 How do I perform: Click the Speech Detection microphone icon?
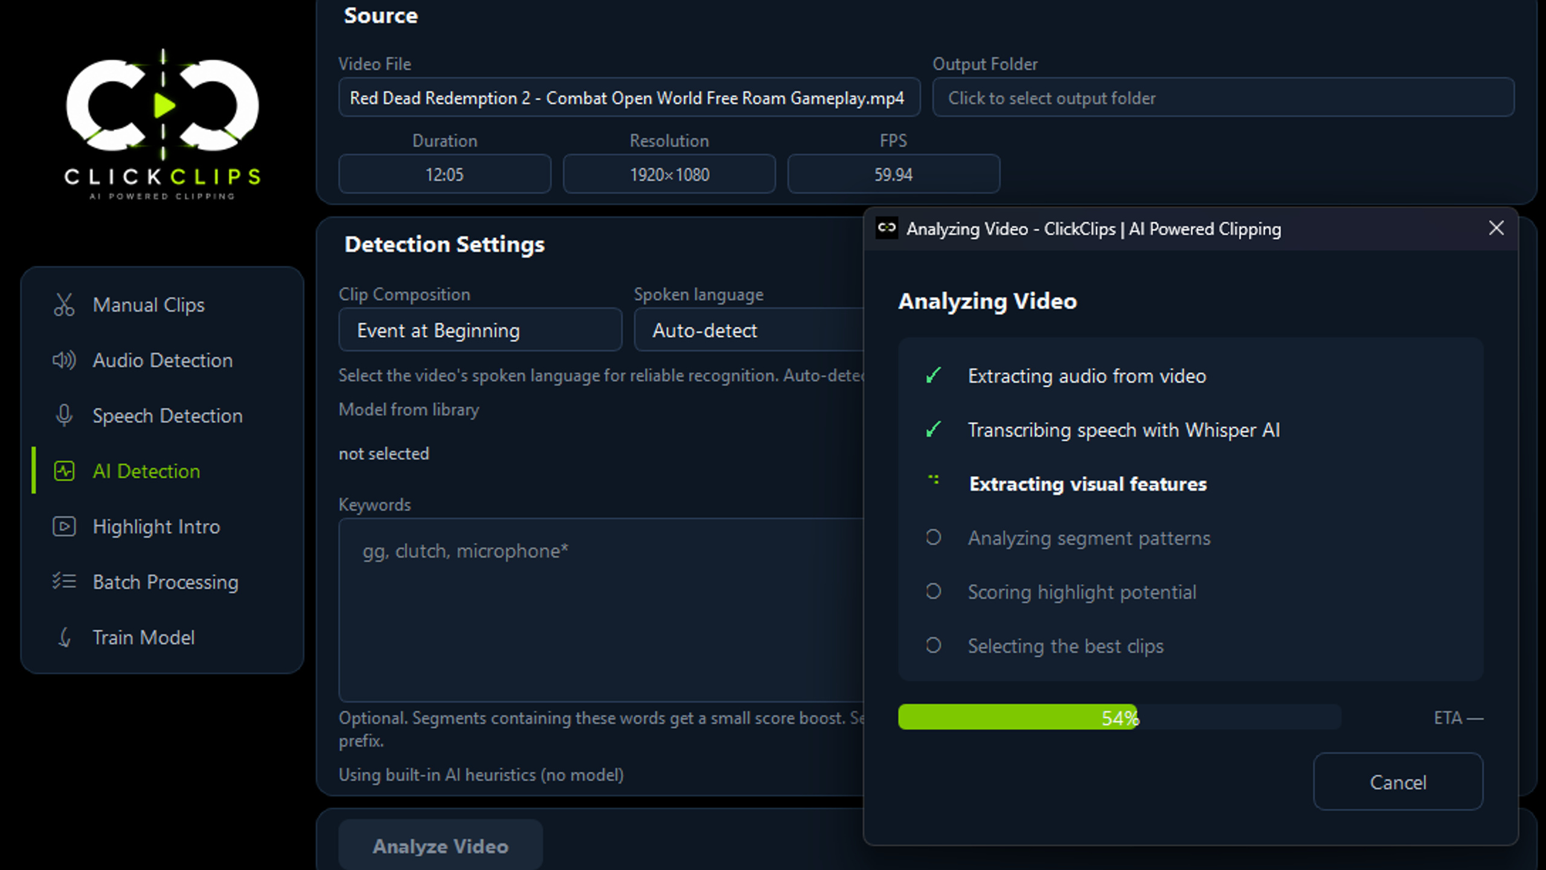pyautogui.click(x=64, y=416)
